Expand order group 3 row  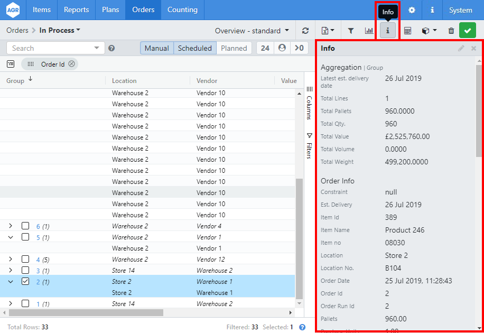coord(11,271)
